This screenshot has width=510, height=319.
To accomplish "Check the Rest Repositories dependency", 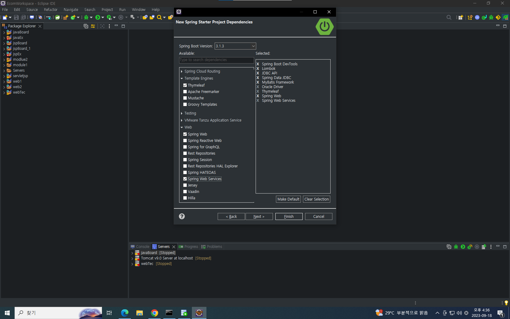I will (185, 153).
